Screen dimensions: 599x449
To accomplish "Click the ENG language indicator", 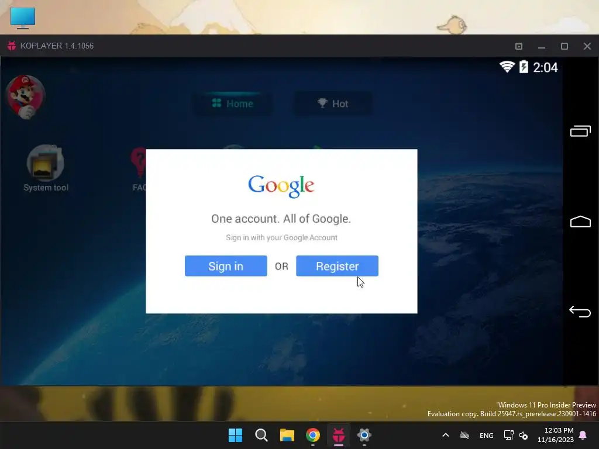I will coord(486,436).
